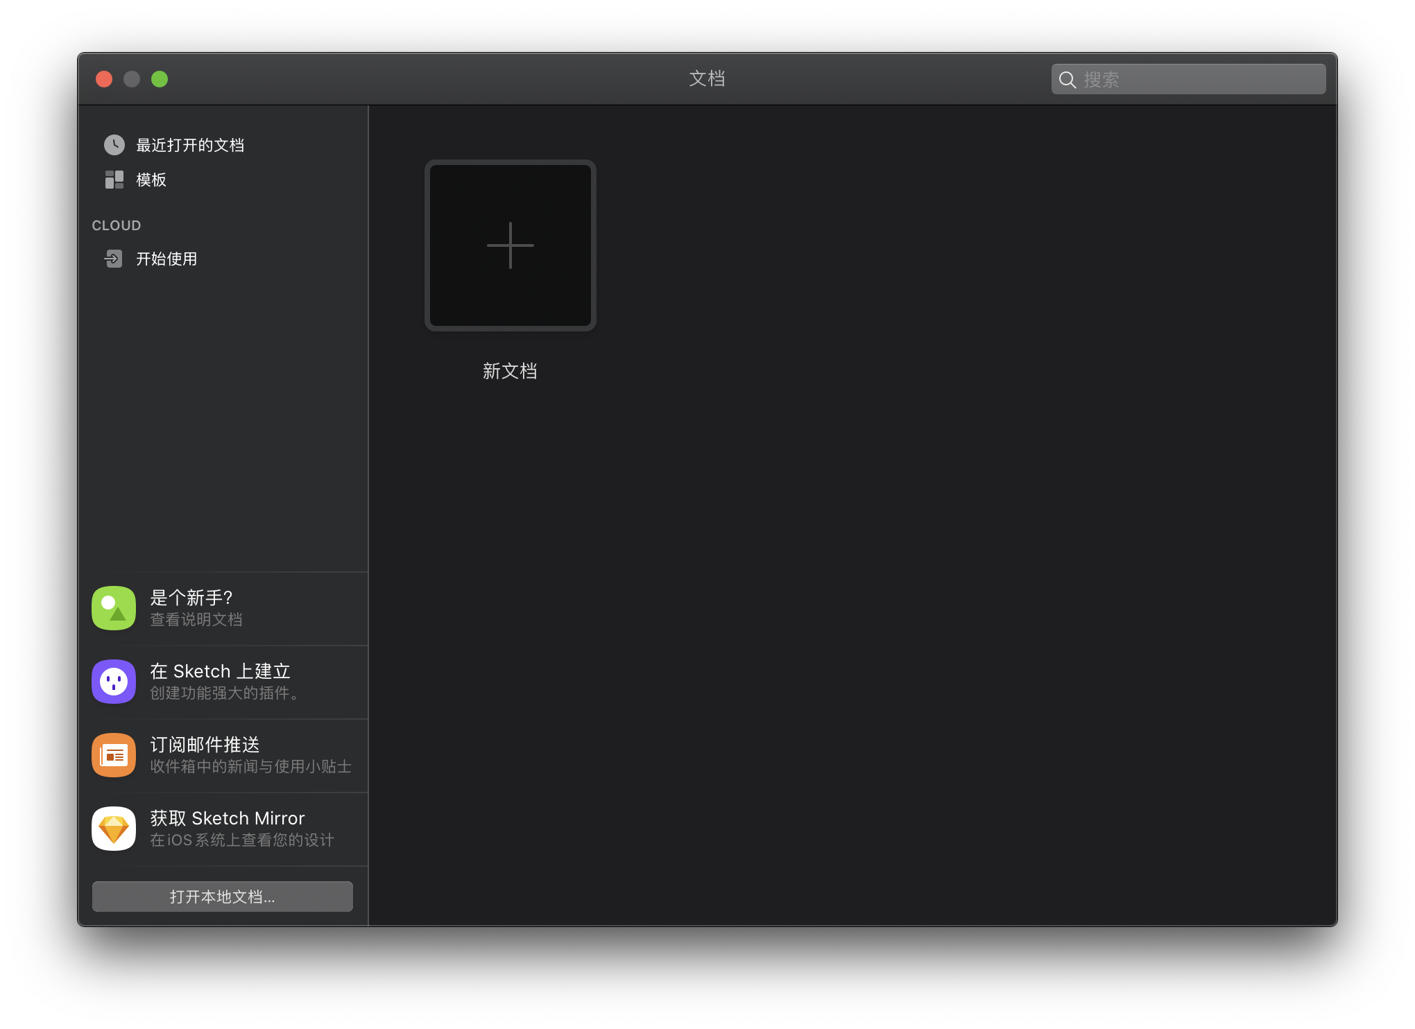Click the 打开本地文档... button
The width and height of the screenshot is (1415, 1029).
(x=223, y=897)
